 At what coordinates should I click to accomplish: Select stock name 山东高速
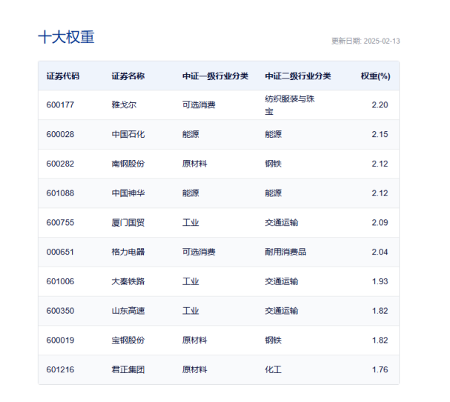[x=128, y=311]
